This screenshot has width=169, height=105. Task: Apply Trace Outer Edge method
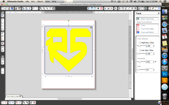pyautogui.click(x=147, y=29)
